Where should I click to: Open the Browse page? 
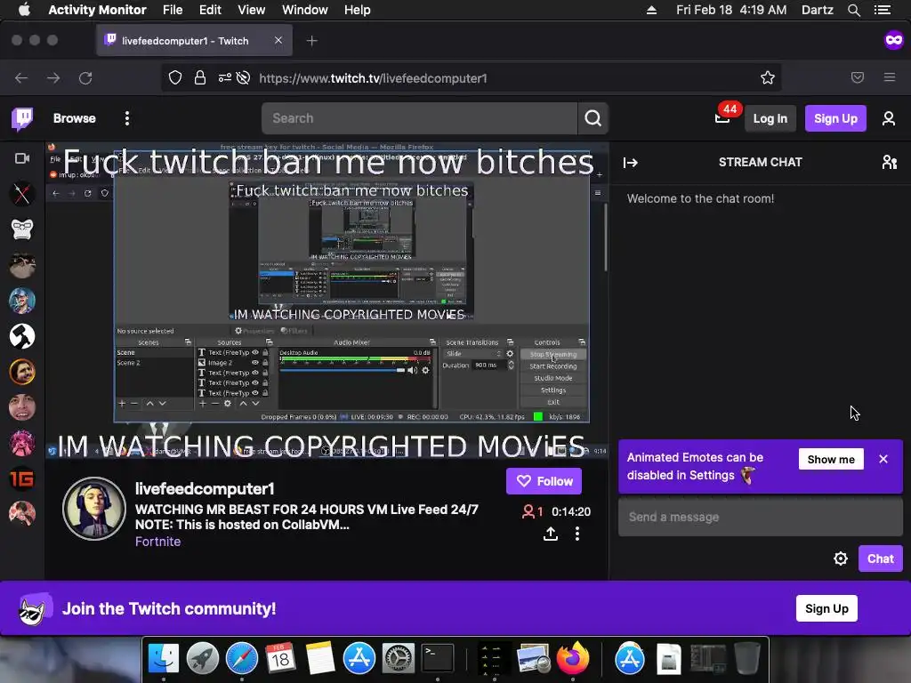75,118
